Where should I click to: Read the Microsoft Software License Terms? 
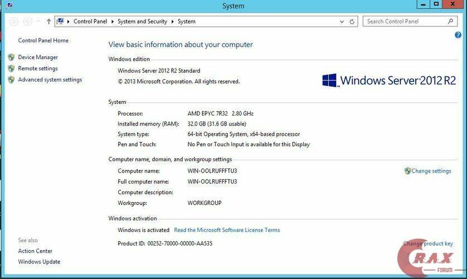click(x=227, y=230)
